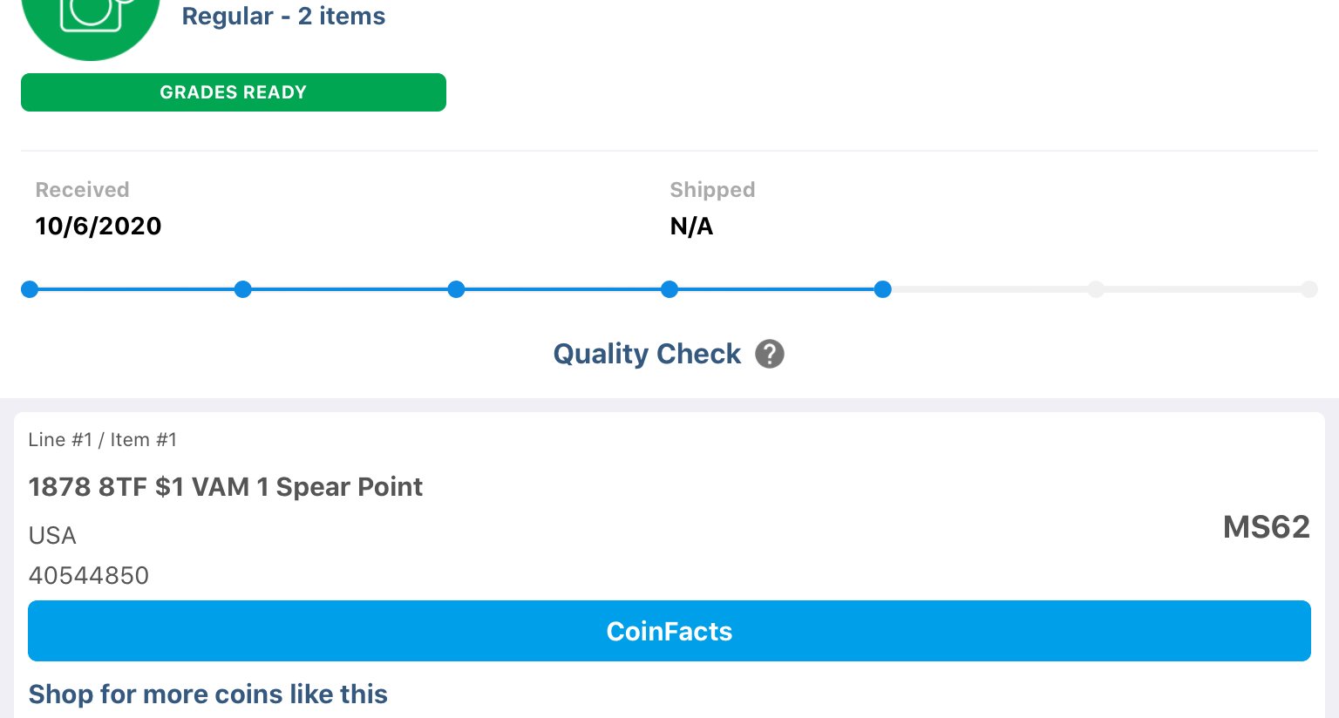Viewport: 1339px width, 718px height.
Task: Click the final grayed-out progress dot
Action: 1309,289
